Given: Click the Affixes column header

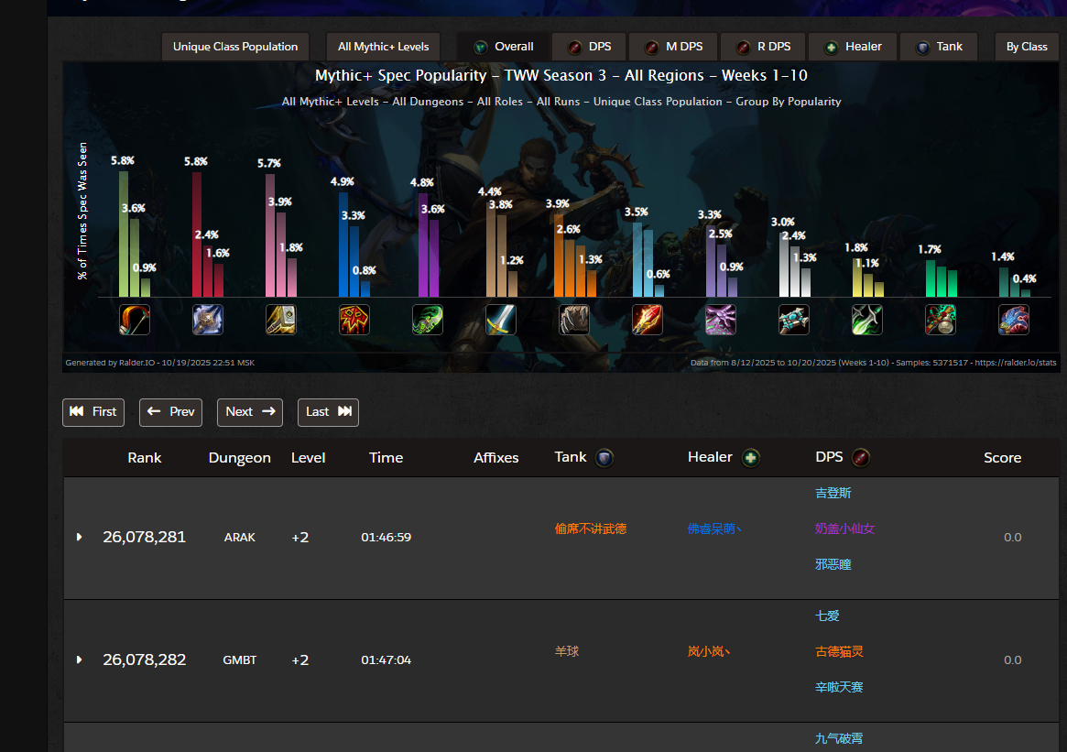Looking at the screenshot, I should pos(496,458).
